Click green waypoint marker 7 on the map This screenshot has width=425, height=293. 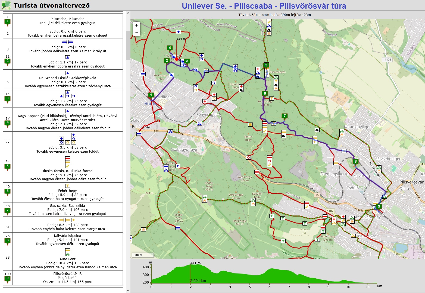tap(285, 116)
